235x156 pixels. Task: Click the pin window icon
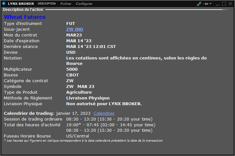point(206,4)
